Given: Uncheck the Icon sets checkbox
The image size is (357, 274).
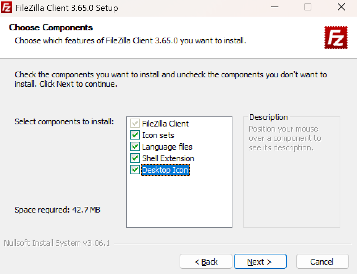Looking at the screenshot, I should 135,135.
